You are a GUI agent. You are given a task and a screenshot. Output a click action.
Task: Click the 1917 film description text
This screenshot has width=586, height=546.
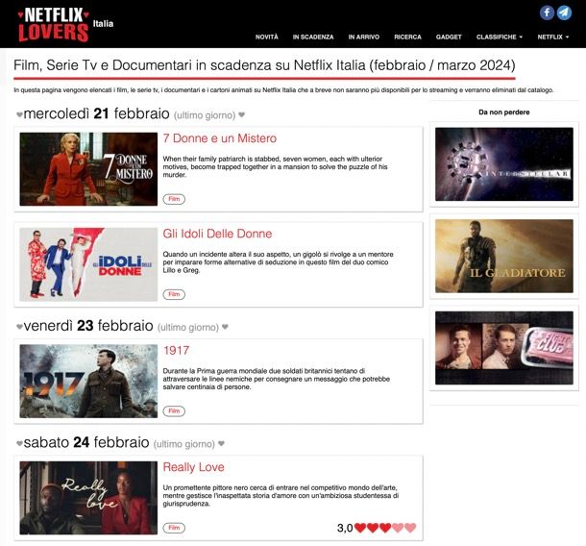(x=276, y=379)
